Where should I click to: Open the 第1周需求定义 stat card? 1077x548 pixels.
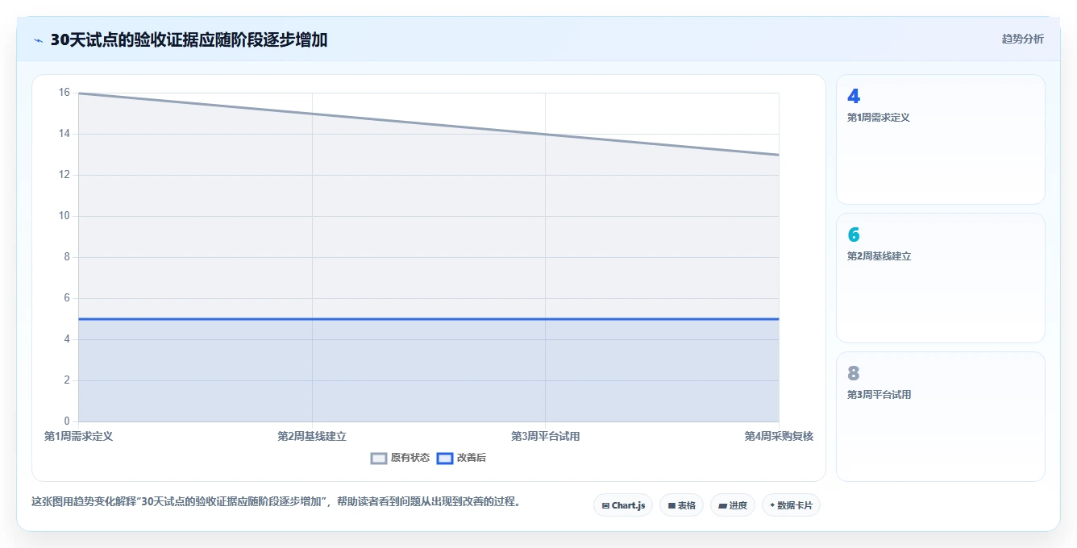click(x=941, y=139)
